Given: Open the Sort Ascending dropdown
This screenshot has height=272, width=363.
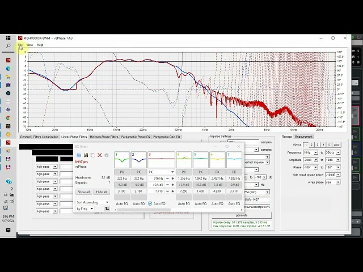Looking at the screenshot, I should pos(92,202).
